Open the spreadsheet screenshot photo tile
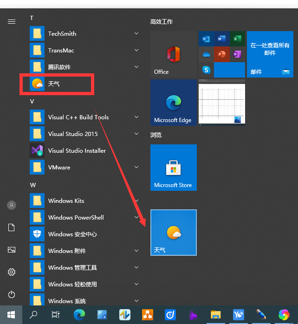Image resolution: width=298 pixels, height=324 pixels. [x=221, y=103]
